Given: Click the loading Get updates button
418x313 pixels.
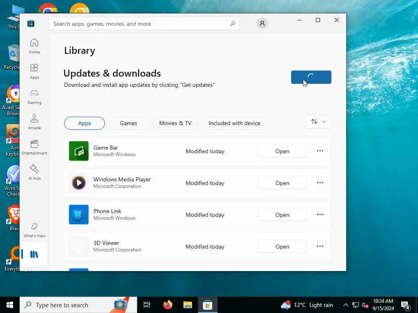Looking at the screenshot, I should tap(311, 77).
